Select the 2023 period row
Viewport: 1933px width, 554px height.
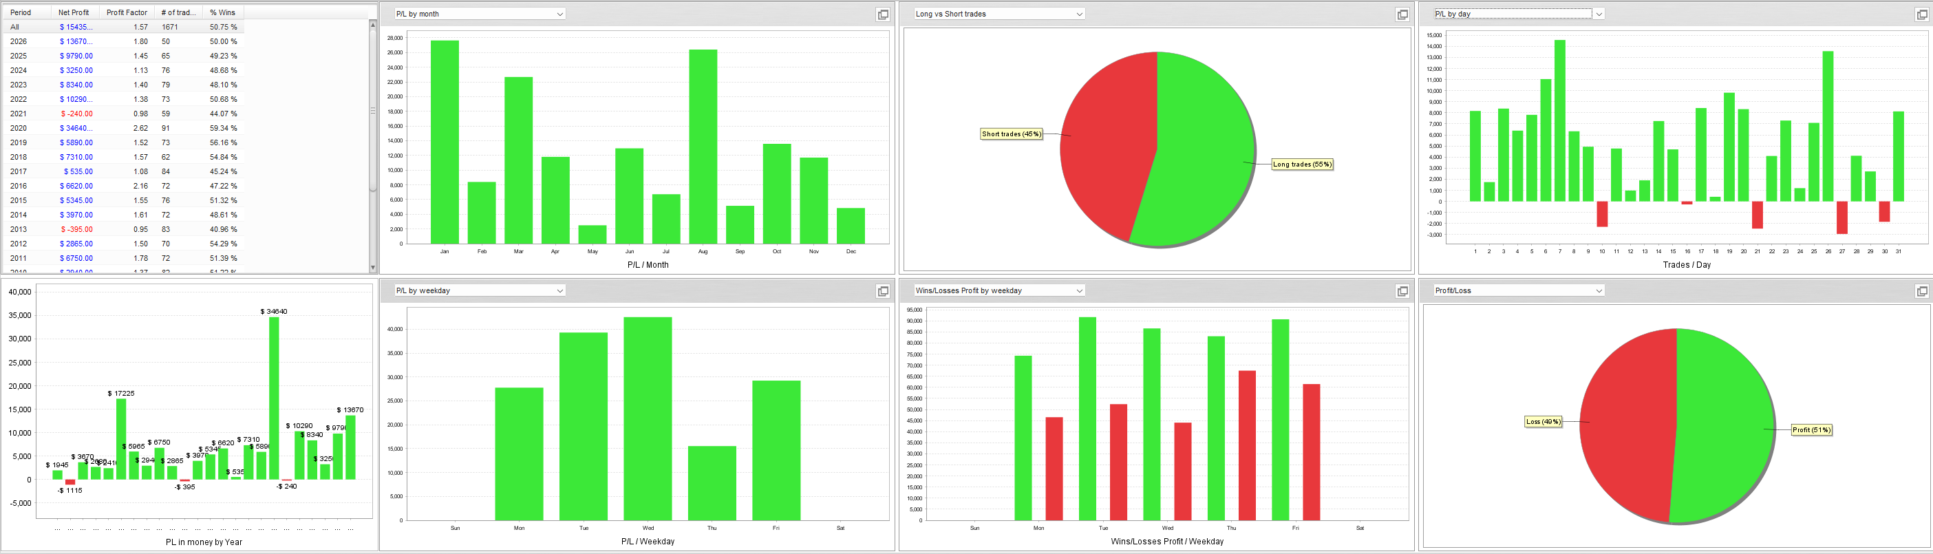(x=124, y=85)
